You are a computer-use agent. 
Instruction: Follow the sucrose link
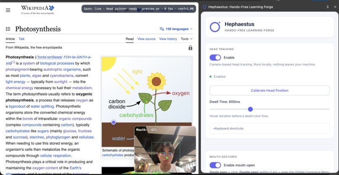coord(19,137)
